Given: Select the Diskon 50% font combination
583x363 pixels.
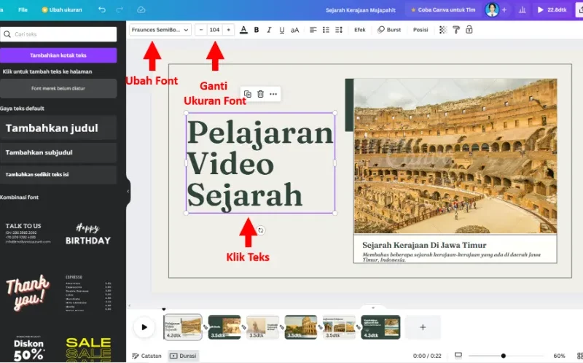Looking at the screenshot, I should click(x=28, y=348).
